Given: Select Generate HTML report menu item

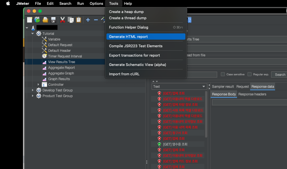Looking at the screenshot, I should [146, 37].
